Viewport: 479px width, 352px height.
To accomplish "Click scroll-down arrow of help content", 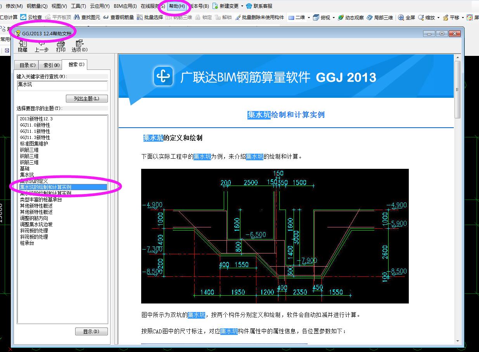I will coord(458,341).
